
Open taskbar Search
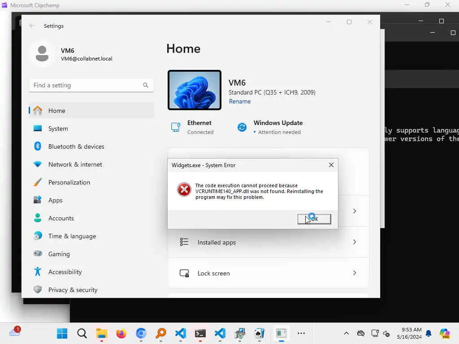click(x=82, y=333)
